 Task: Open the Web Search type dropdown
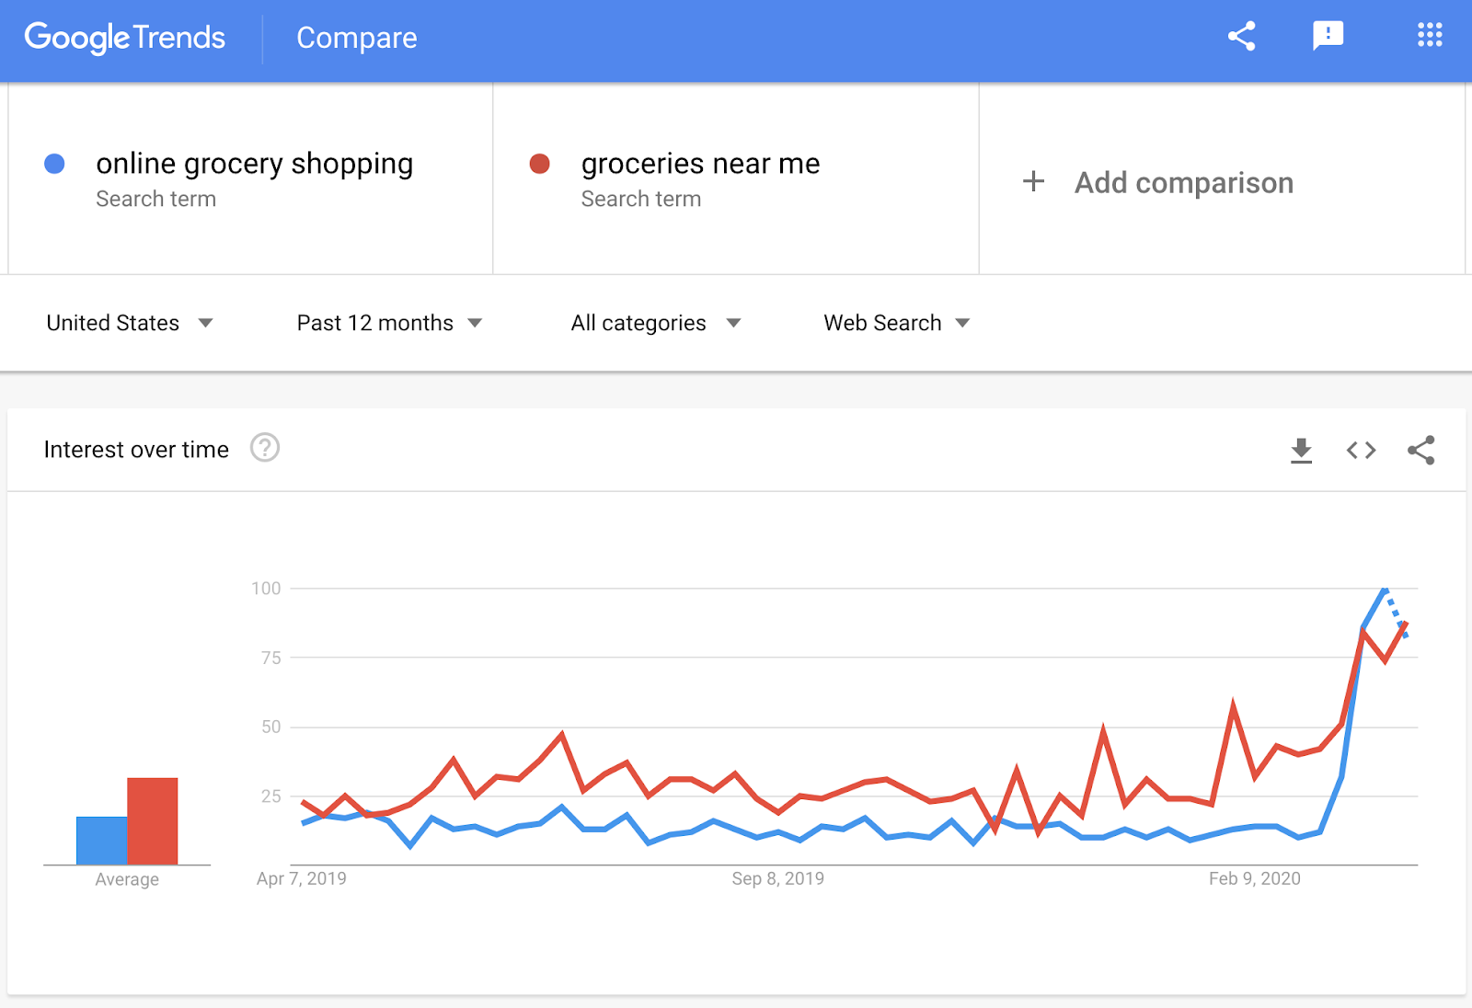click(x=896, y=323)
